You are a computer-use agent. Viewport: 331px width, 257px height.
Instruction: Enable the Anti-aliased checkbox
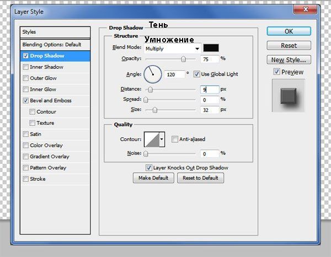coord(174,140)
